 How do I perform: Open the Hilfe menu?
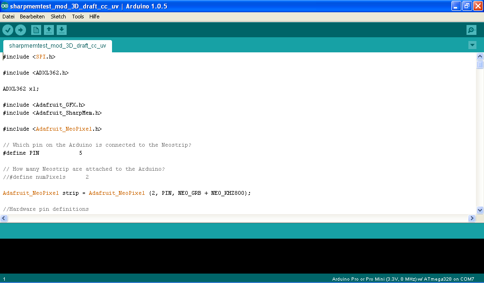click(x=94, y=17)
